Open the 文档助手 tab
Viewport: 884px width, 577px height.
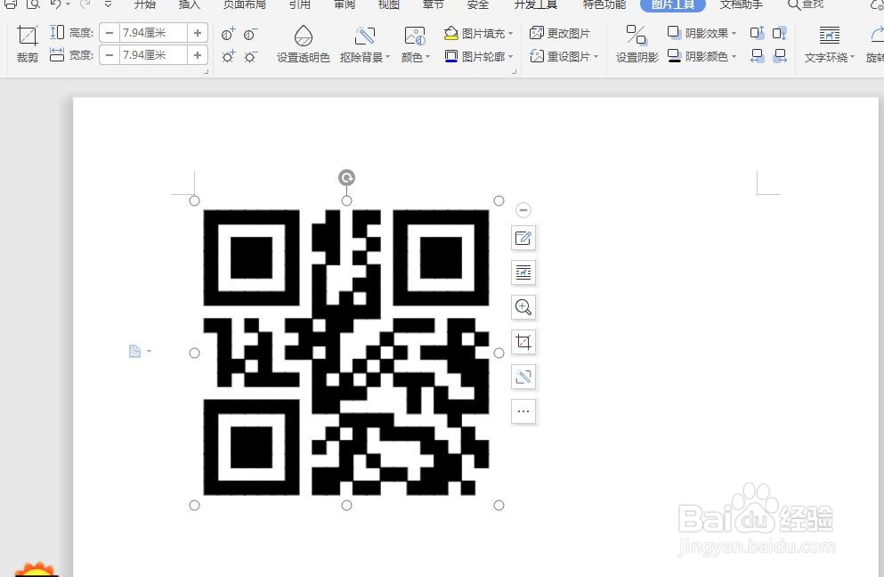coord(742,4)
